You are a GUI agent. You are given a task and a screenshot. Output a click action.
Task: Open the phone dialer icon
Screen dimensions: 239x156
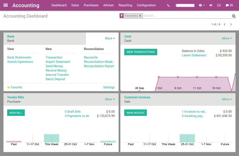pyautogui.click(x=168, y=5)
